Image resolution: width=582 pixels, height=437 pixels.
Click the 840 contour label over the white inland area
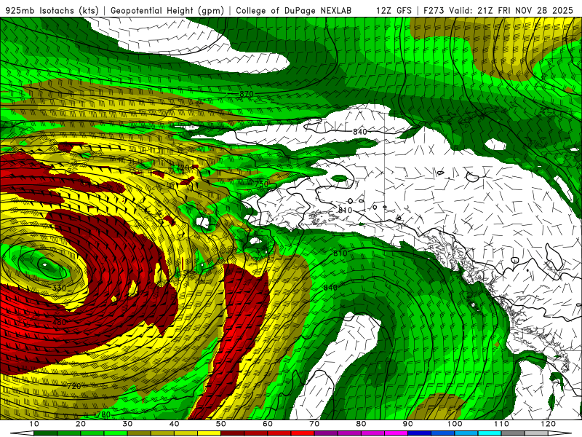coord(359,132)
